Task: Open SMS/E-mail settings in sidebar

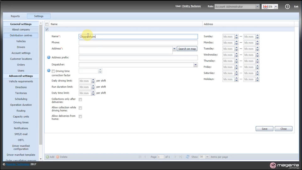Action: coord(21,134)
